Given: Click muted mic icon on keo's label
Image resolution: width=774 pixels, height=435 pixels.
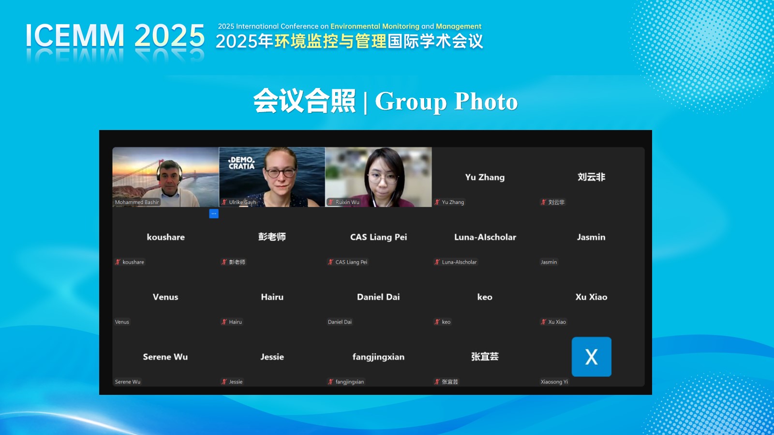Looking at the screenshot, I should [437, 322].
